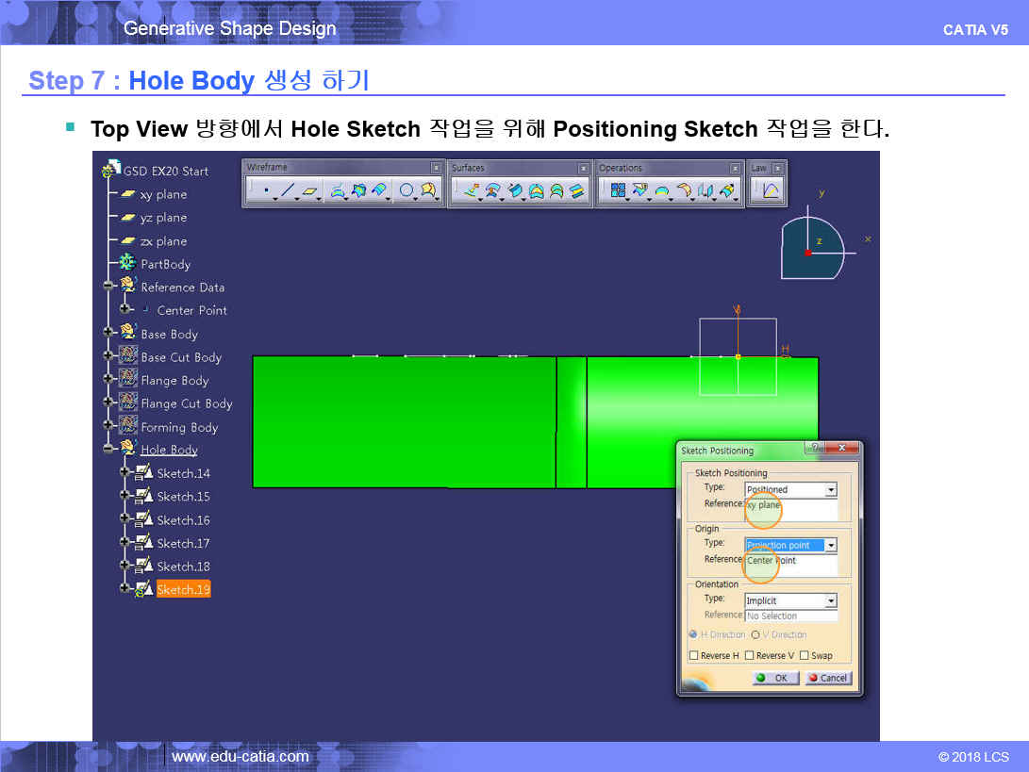Select the Circle tool in Wireframe toolbar
Image resolution: width=1029 pixels, height=772 pixels.
click(x=407, y=191)
